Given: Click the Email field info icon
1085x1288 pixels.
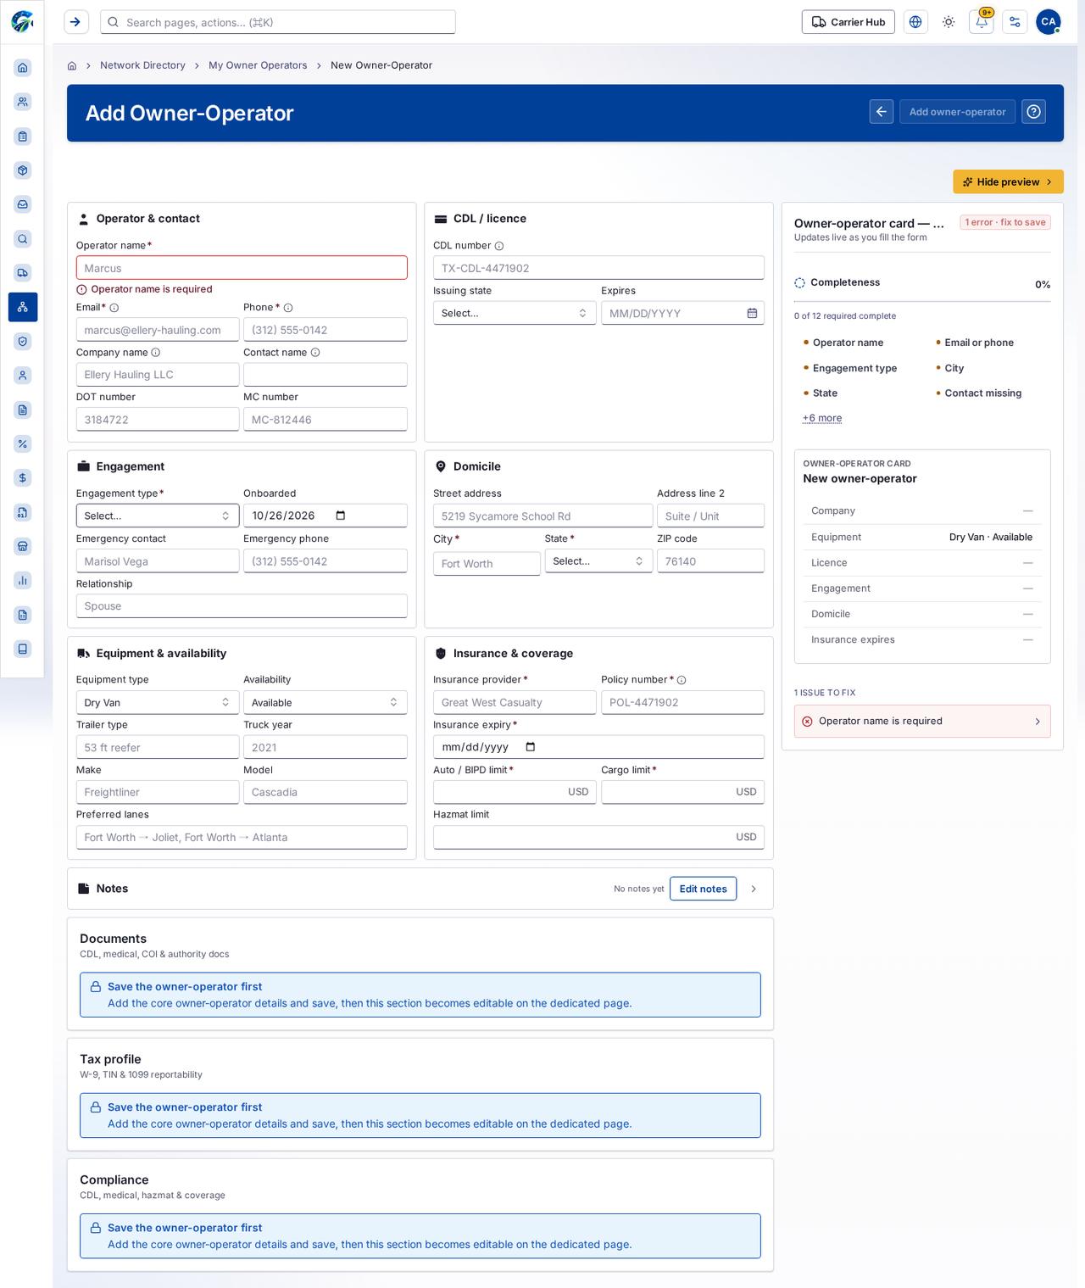Looking at the screenshot, I should point(114,308).
